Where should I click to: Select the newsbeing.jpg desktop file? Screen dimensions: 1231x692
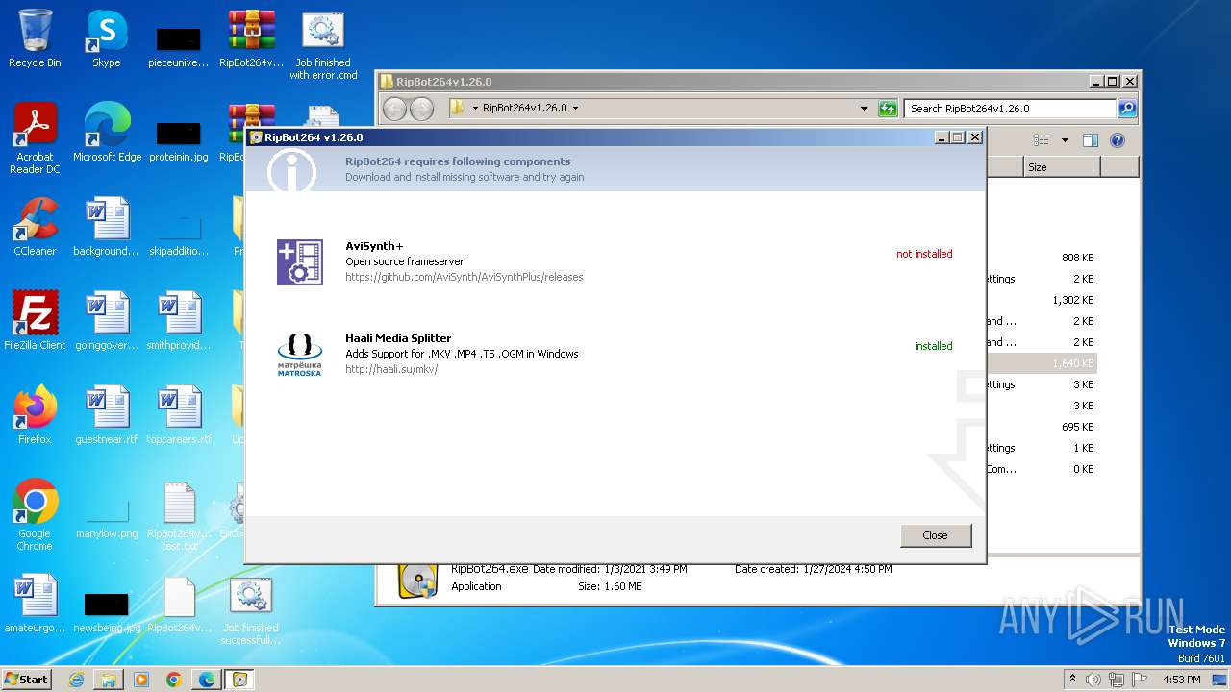107,611
